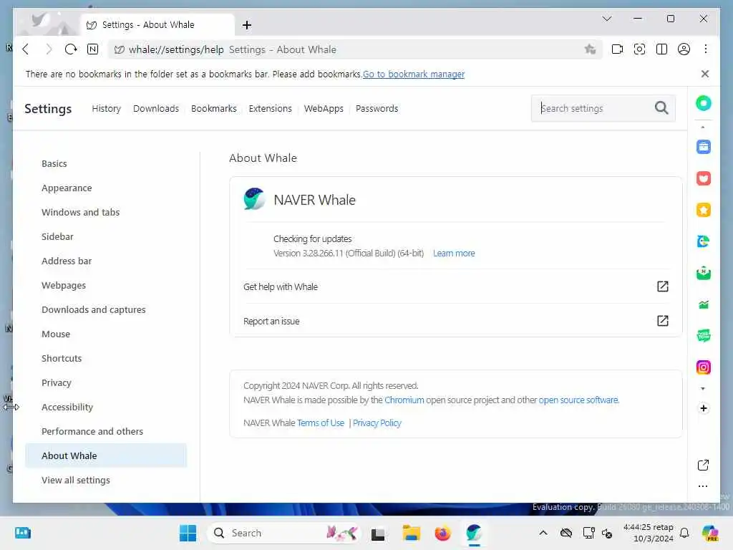Open the green chart sidebar icon
733x550 pixels.
[703, 304]
